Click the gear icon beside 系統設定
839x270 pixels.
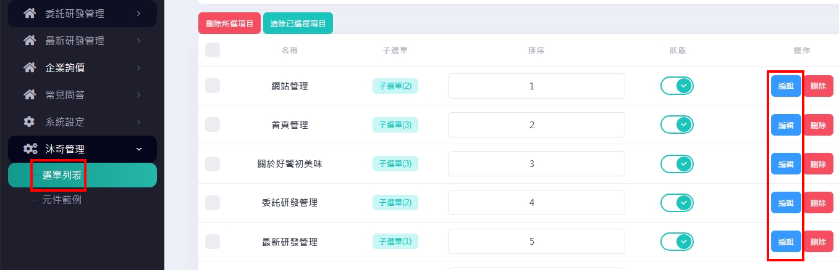point(29,122)
